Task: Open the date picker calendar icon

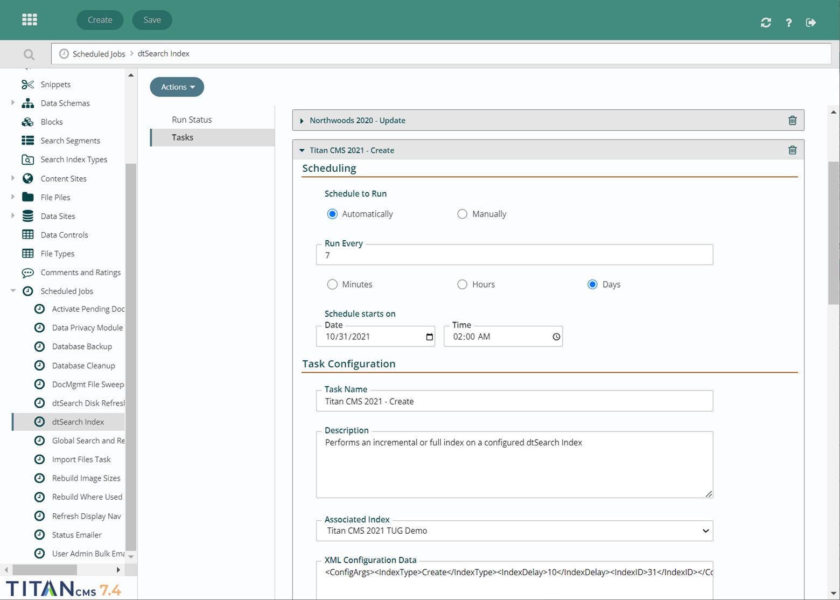Action: pyautogui.click(x=429, y=337)
